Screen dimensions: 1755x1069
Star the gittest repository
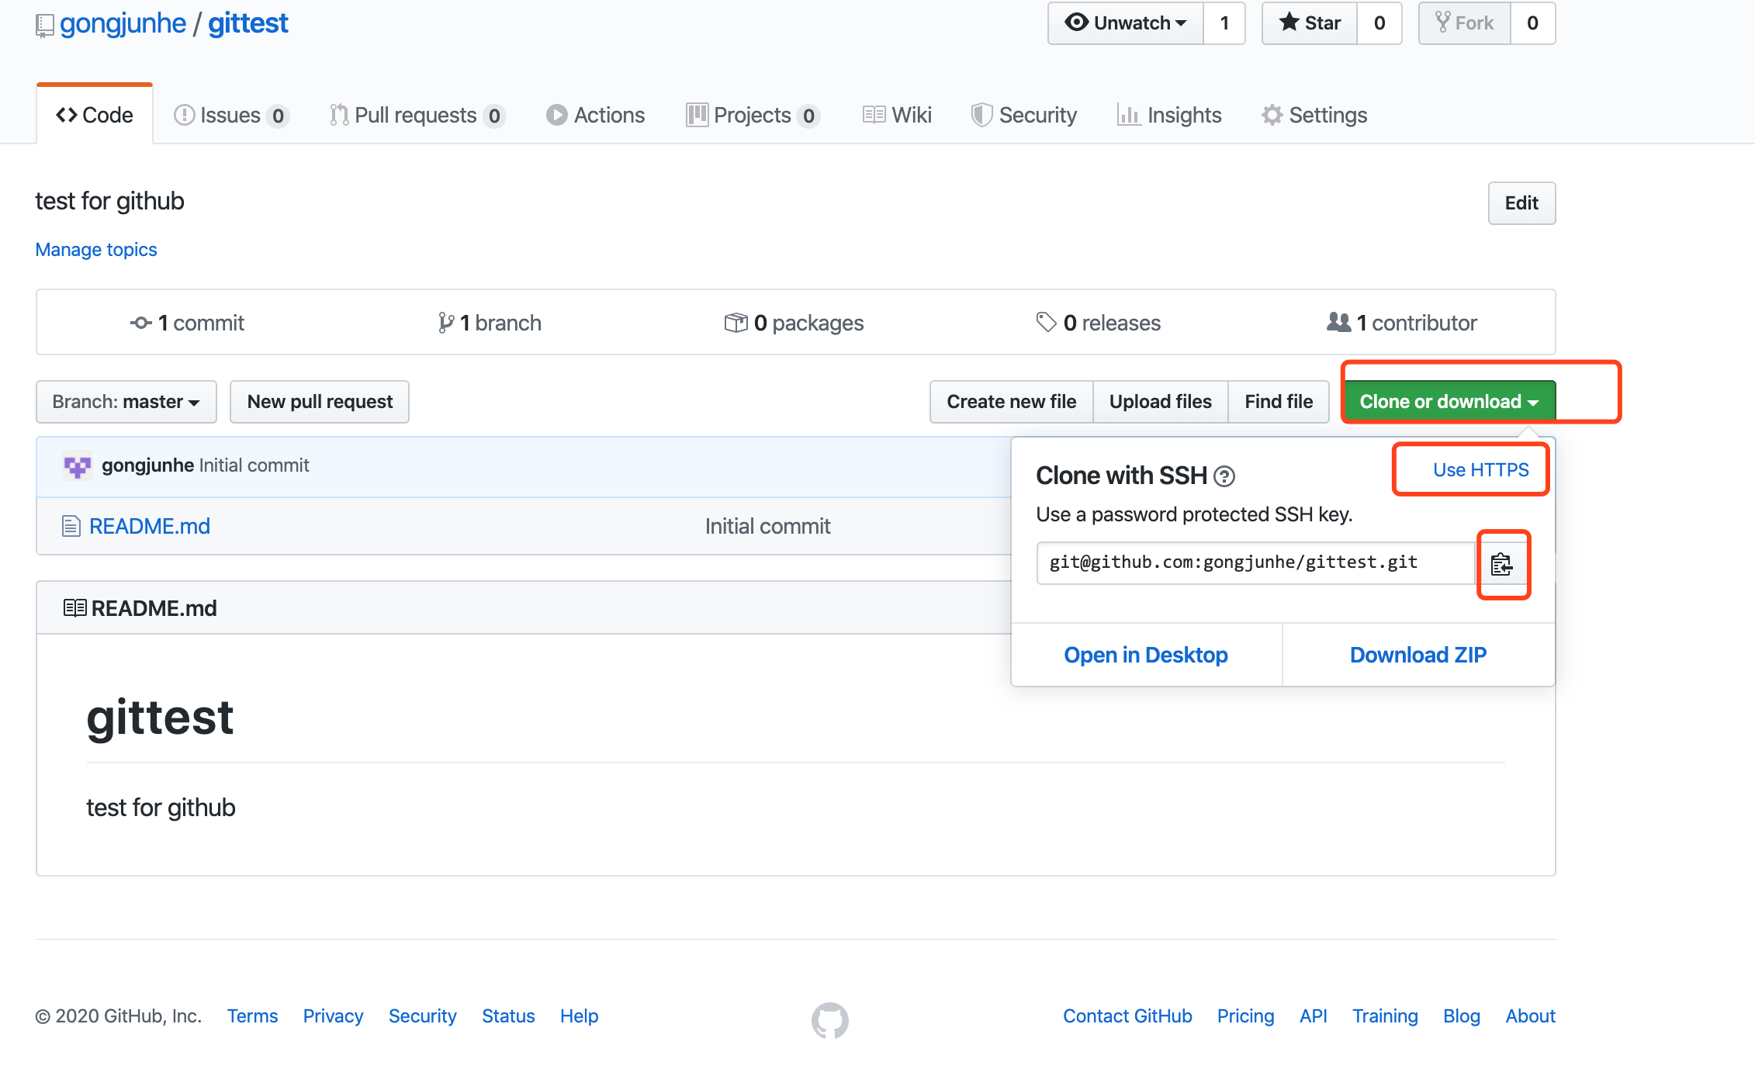pos(1310,23)
